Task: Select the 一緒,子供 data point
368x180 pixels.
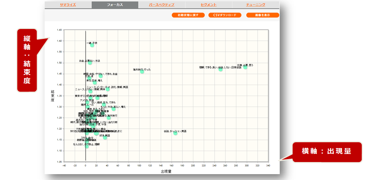Action: click(92, 45)
